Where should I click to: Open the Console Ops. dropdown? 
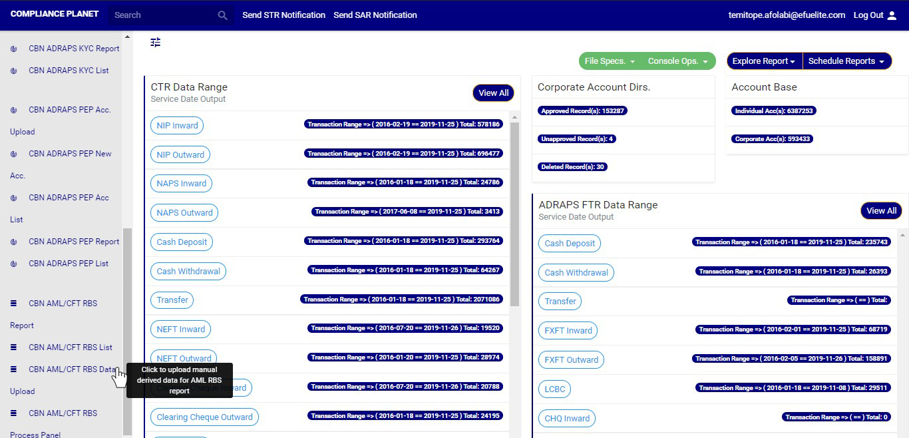tap(677, 61)
